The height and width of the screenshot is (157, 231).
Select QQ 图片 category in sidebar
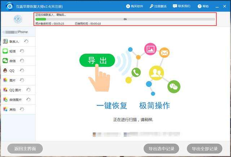pos(18,90)
